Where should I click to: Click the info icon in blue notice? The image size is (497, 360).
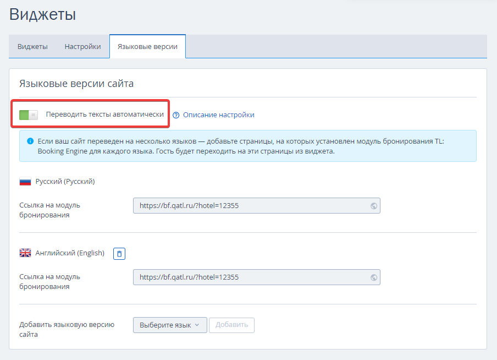coord(30,141)
